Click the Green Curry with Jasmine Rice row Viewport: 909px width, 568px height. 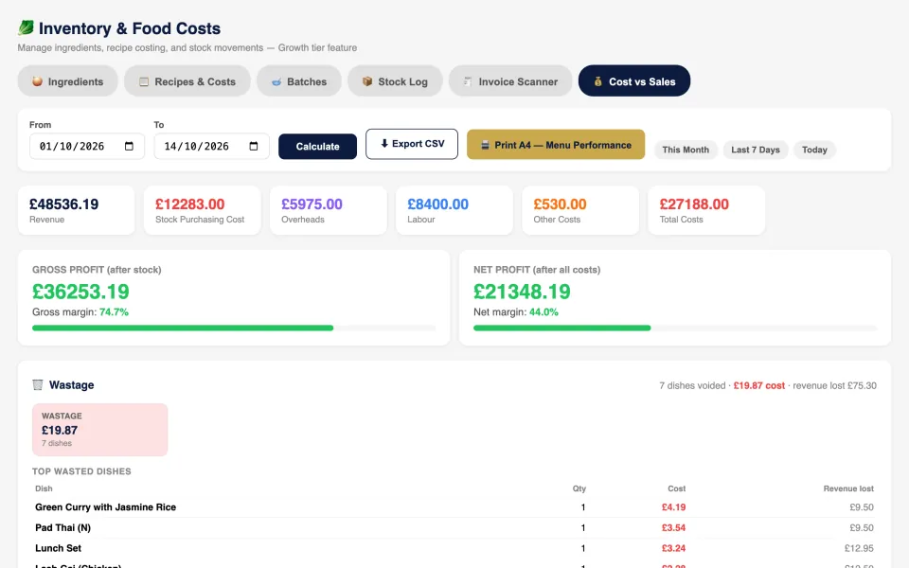[x=454, y=507]
